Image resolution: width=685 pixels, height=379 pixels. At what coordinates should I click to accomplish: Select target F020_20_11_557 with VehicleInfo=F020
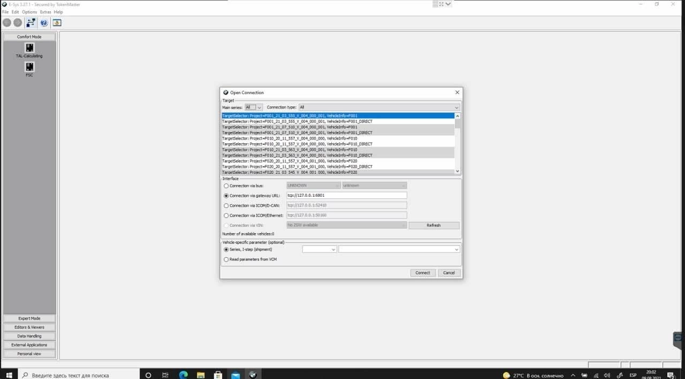pyautogui.click(x=338, y=161)
